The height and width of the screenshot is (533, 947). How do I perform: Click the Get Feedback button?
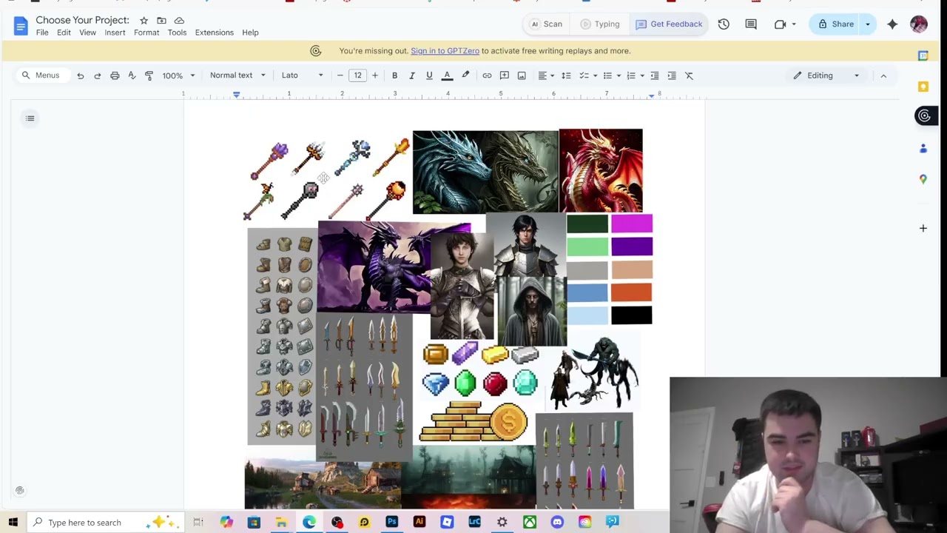pyautogui.click(x=669, y=24)
